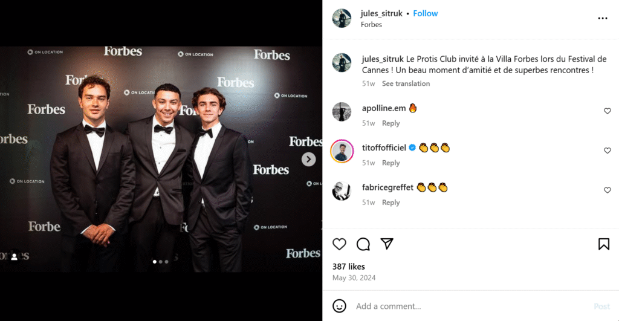This screenshot has height=321, width=619.
Task: Share the post via paper plane icon
Action: pos(387,244)
